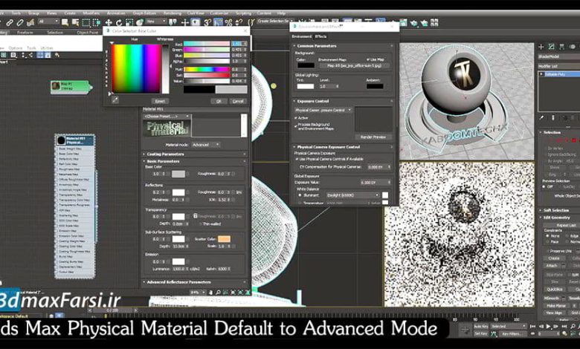Viewport: 580px width, 349px height.
Task: Select the Unlink Selection tool
Action: pyautogui.click(x=19, y=22)
